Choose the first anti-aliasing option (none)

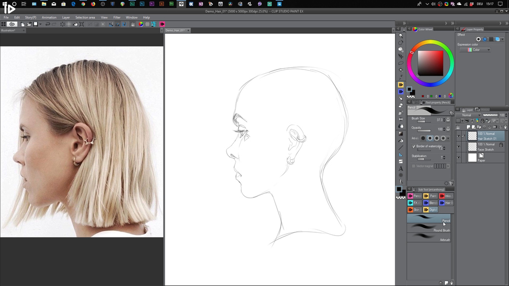[x=423, y=138]
